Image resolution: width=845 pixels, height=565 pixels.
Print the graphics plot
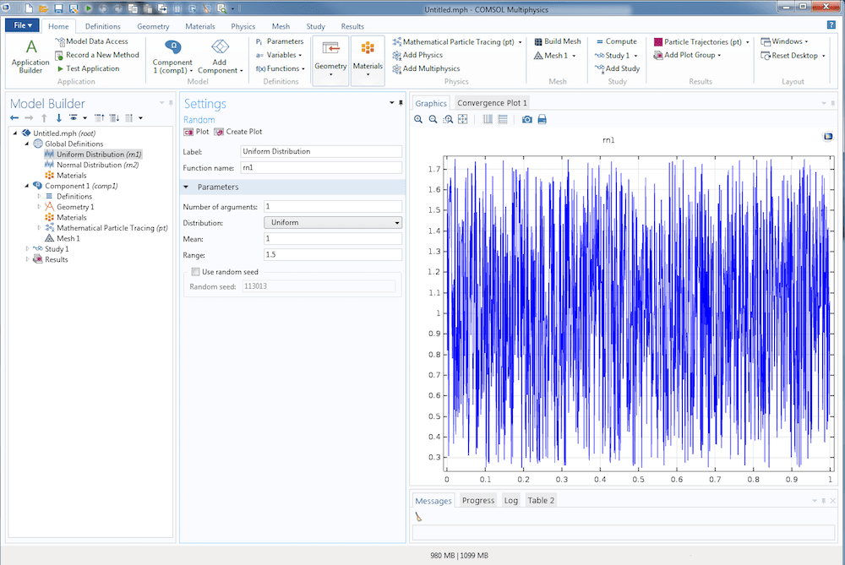542,120
